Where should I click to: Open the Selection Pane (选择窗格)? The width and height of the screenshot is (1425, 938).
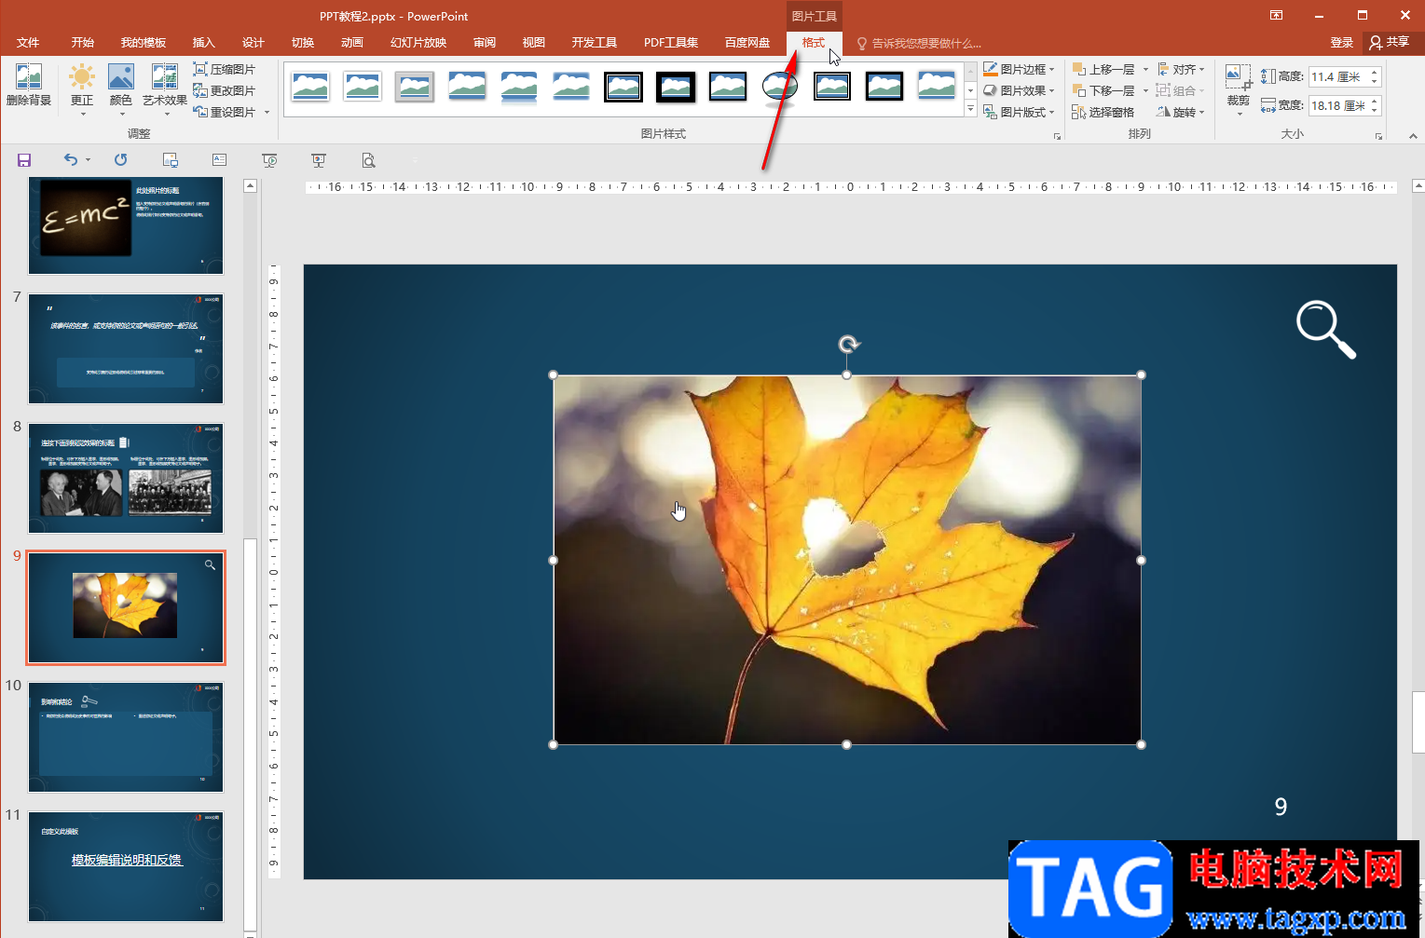tap(1103, 112)
